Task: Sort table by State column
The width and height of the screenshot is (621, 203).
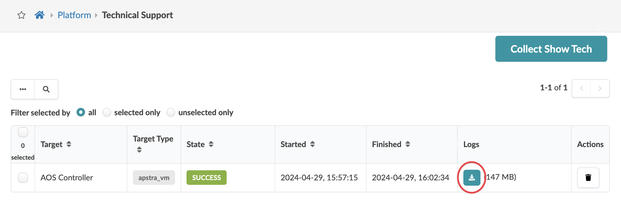Action: click(211, 144)
